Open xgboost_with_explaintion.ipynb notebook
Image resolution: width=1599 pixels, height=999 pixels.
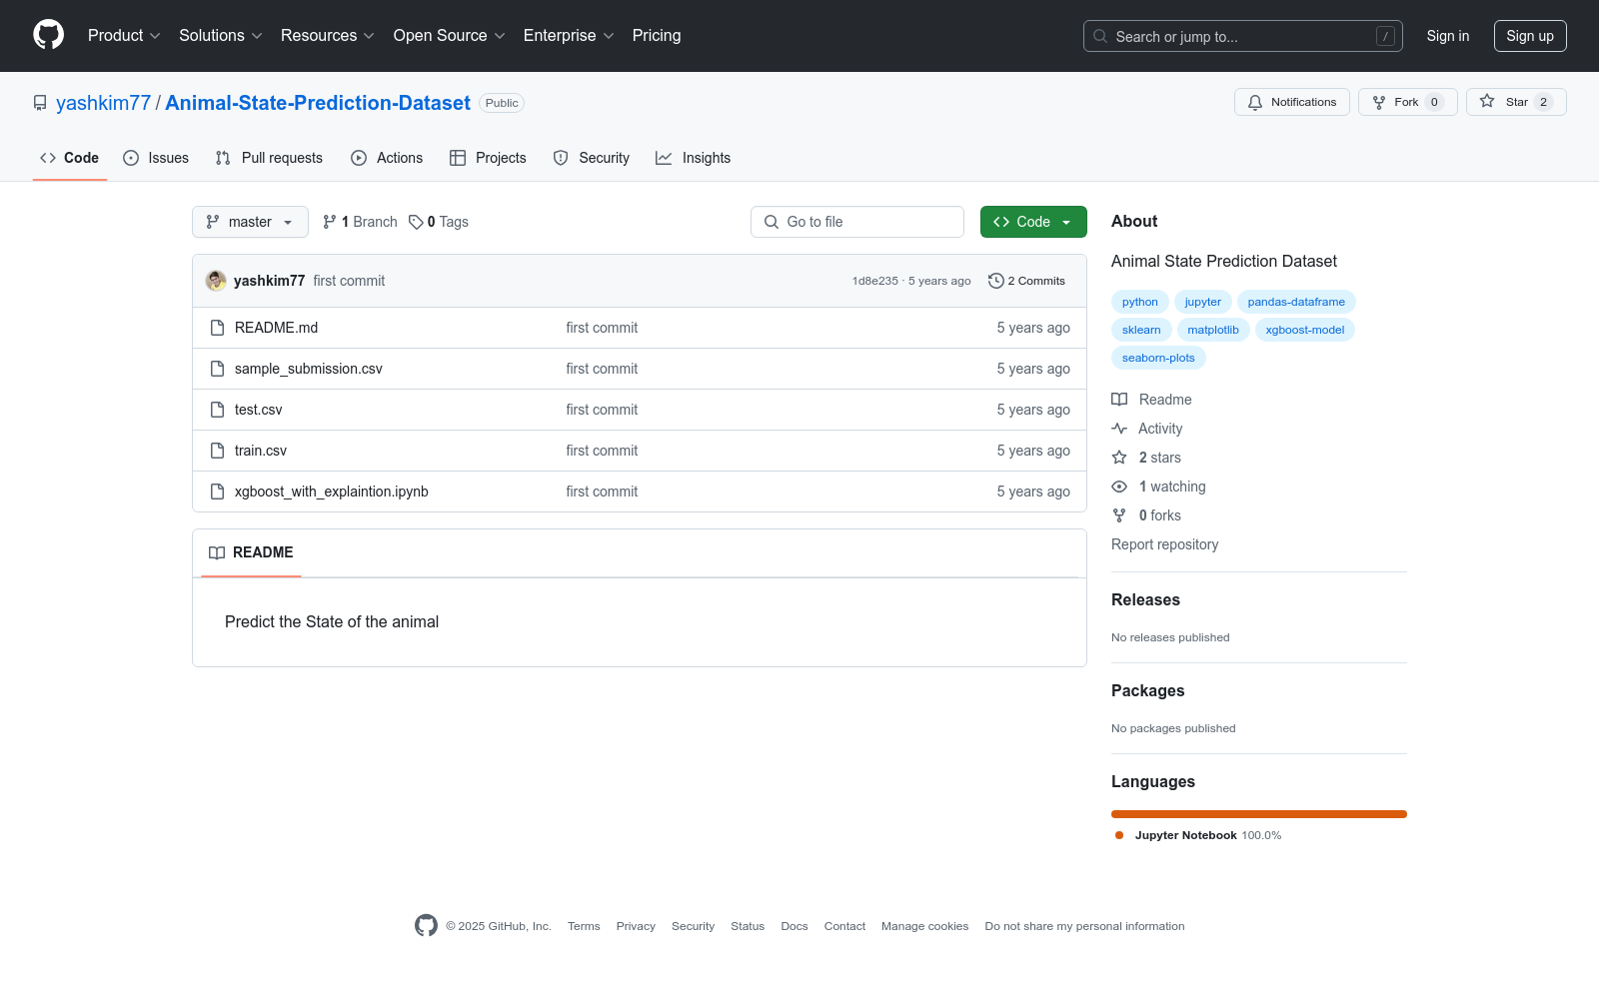click(x=332, y=492)
